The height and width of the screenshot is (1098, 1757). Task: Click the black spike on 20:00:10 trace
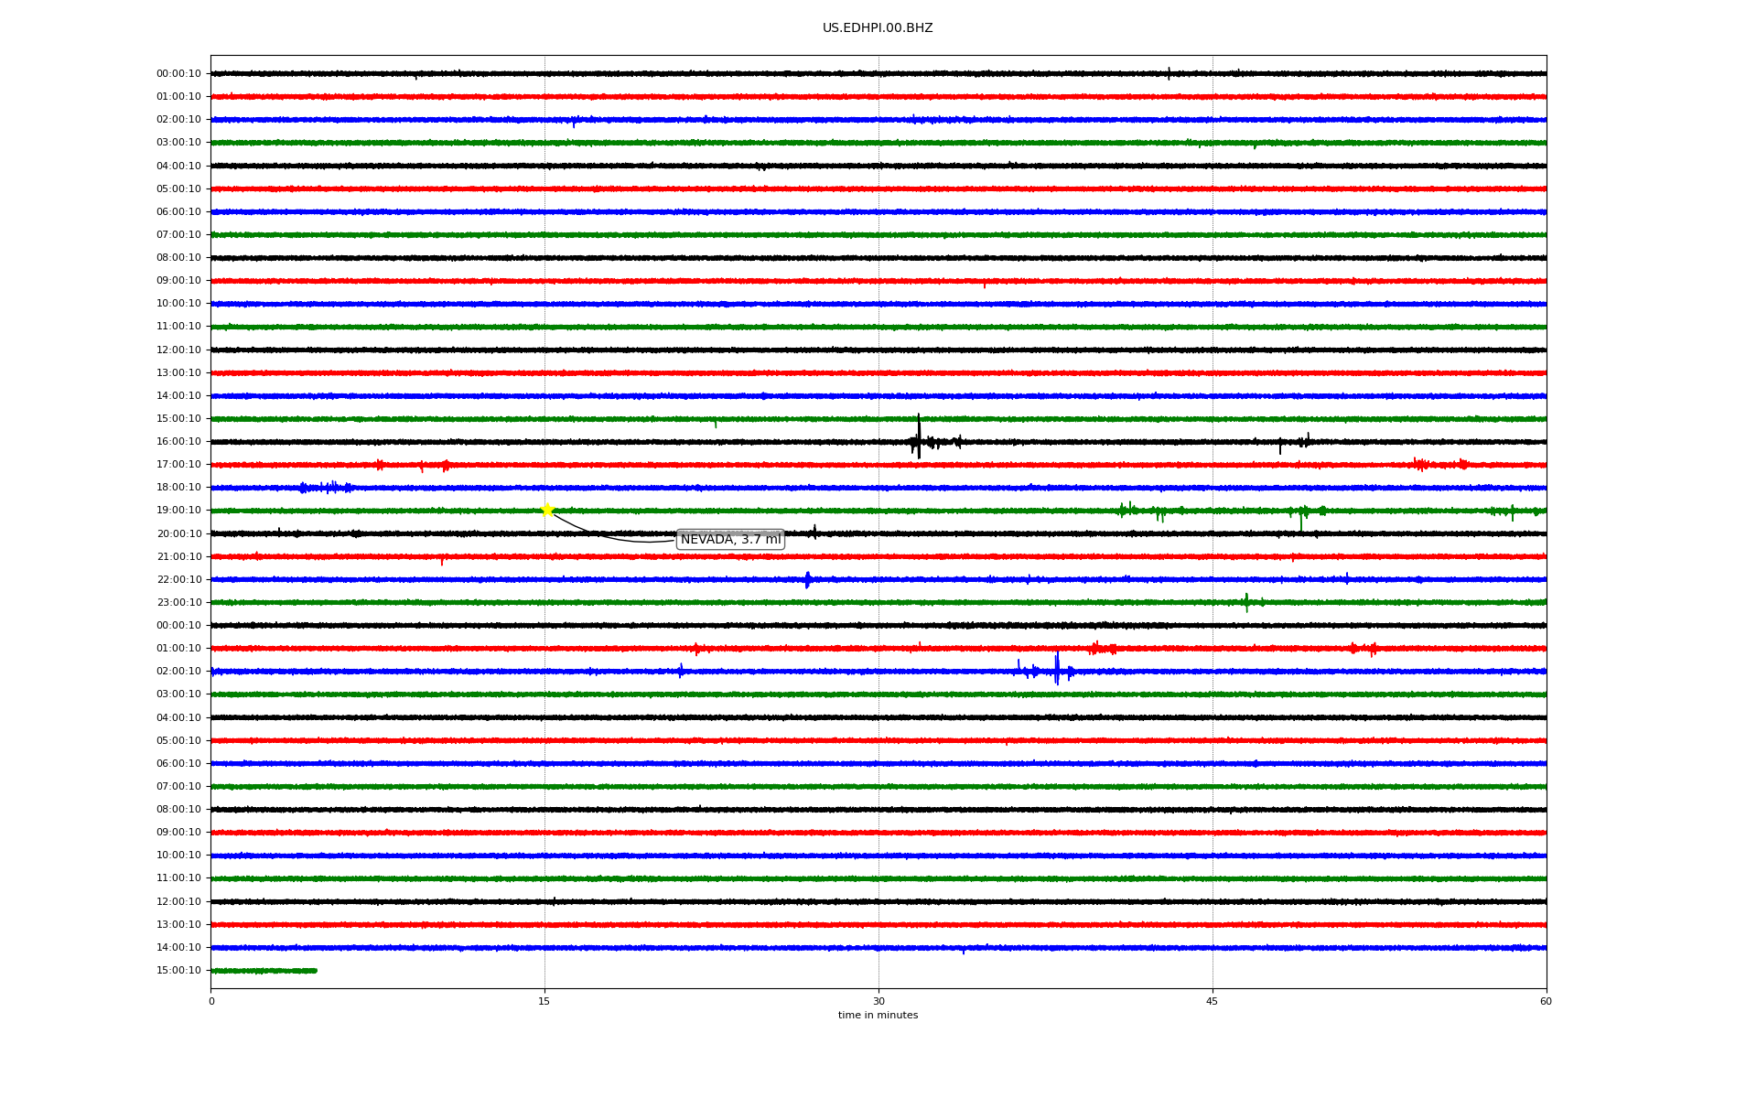814,532
